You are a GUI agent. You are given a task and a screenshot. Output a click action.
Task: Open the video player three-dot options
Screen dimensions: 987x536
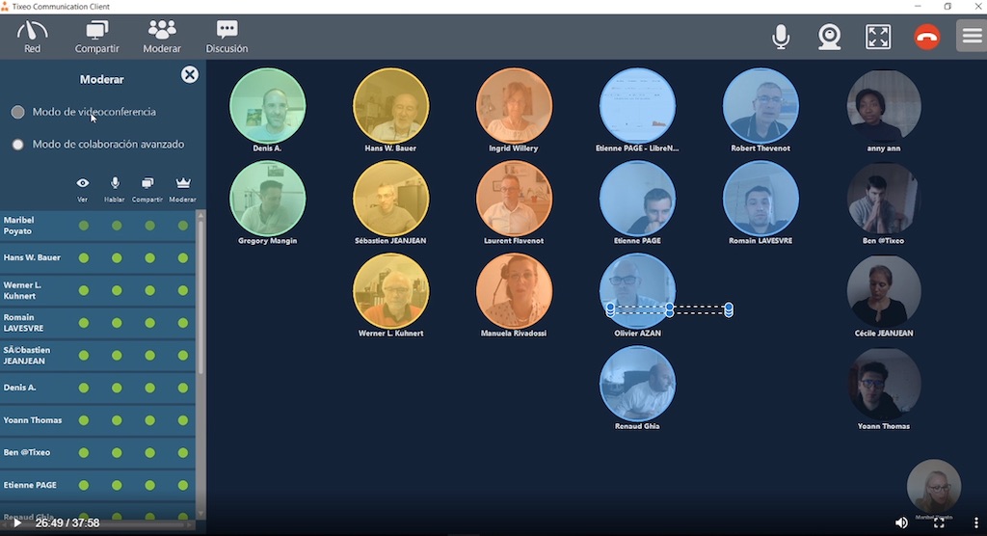(x=975, y=523)
